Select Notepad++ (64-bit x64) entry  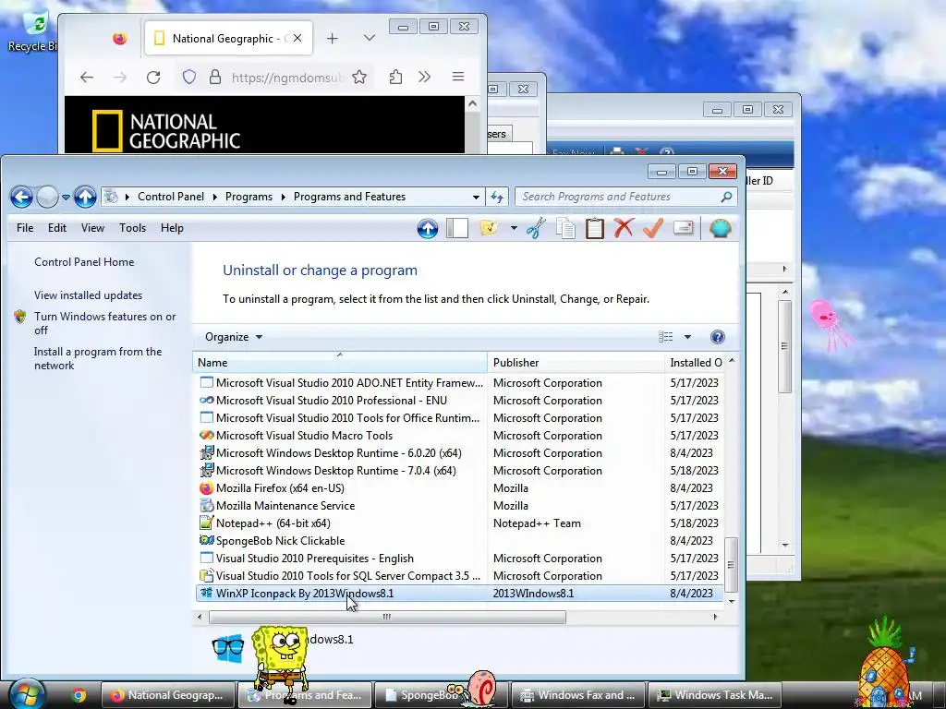(460, 523)
